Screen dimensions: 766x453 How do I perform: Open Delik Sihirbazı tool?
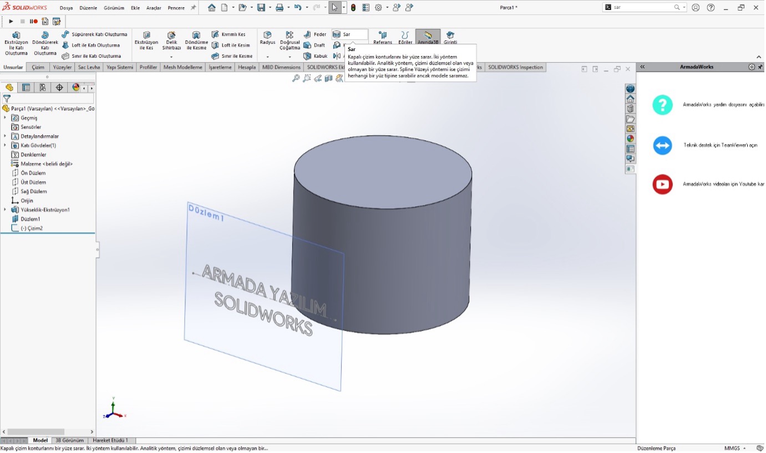[171, 41]
